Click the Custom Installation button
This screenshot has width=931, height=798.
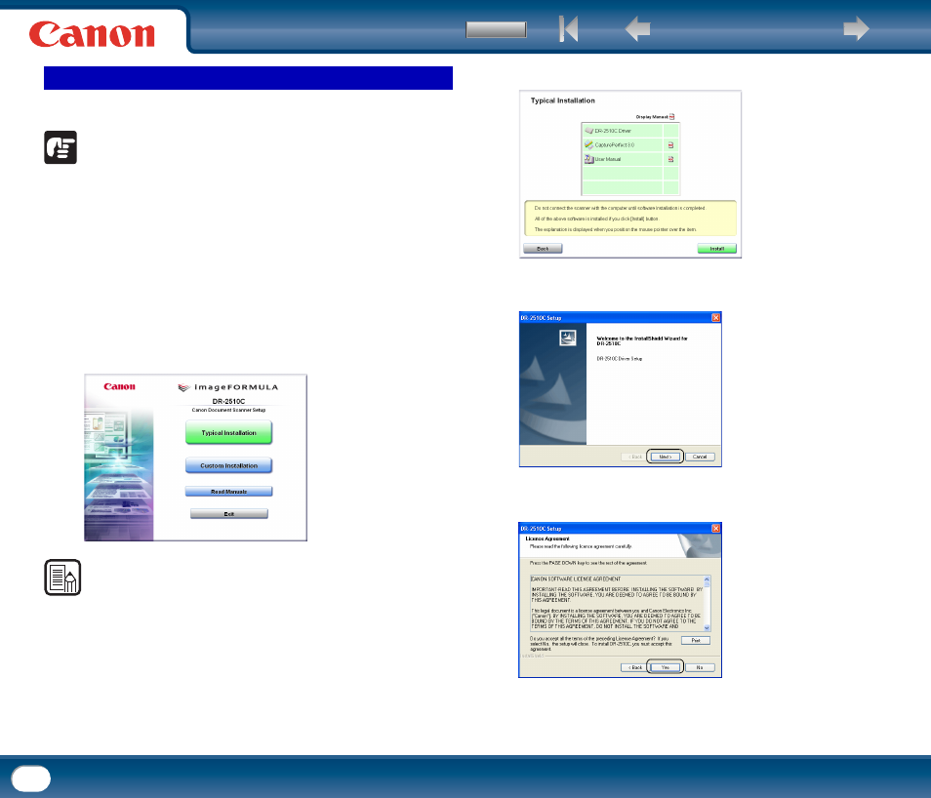tap(228, 465)
